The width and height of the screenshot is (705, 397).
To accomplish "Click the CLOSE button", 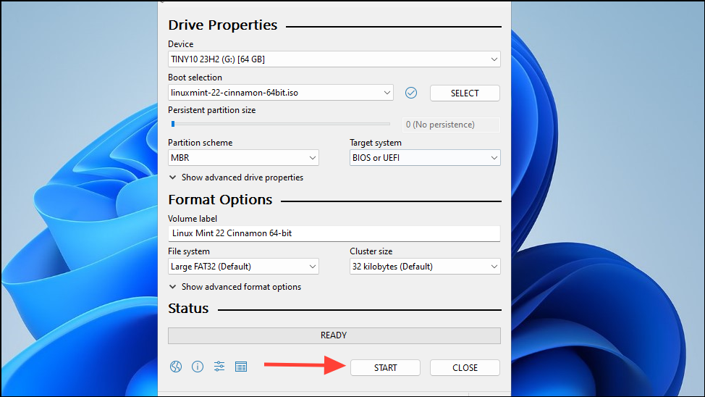I will (x=465, y=368).
